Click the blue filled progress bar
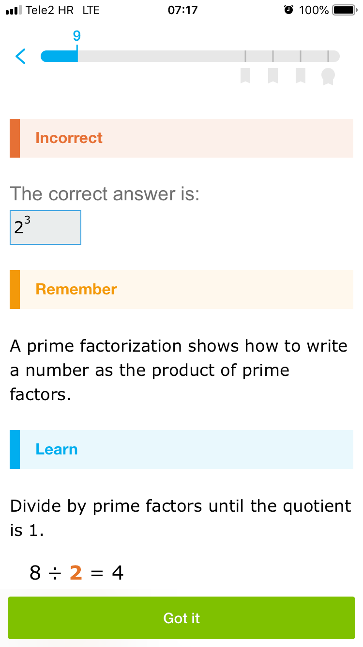 click(x=59, y=56)
